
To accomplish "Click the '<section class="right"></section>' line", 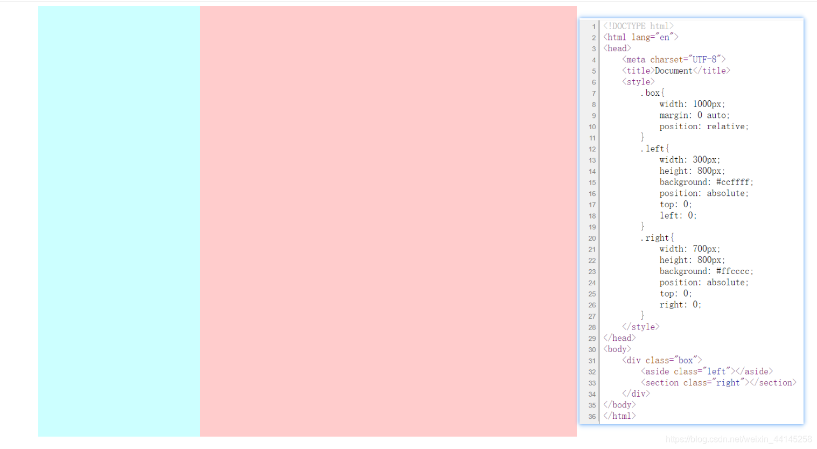I will [x=718, y=383].
